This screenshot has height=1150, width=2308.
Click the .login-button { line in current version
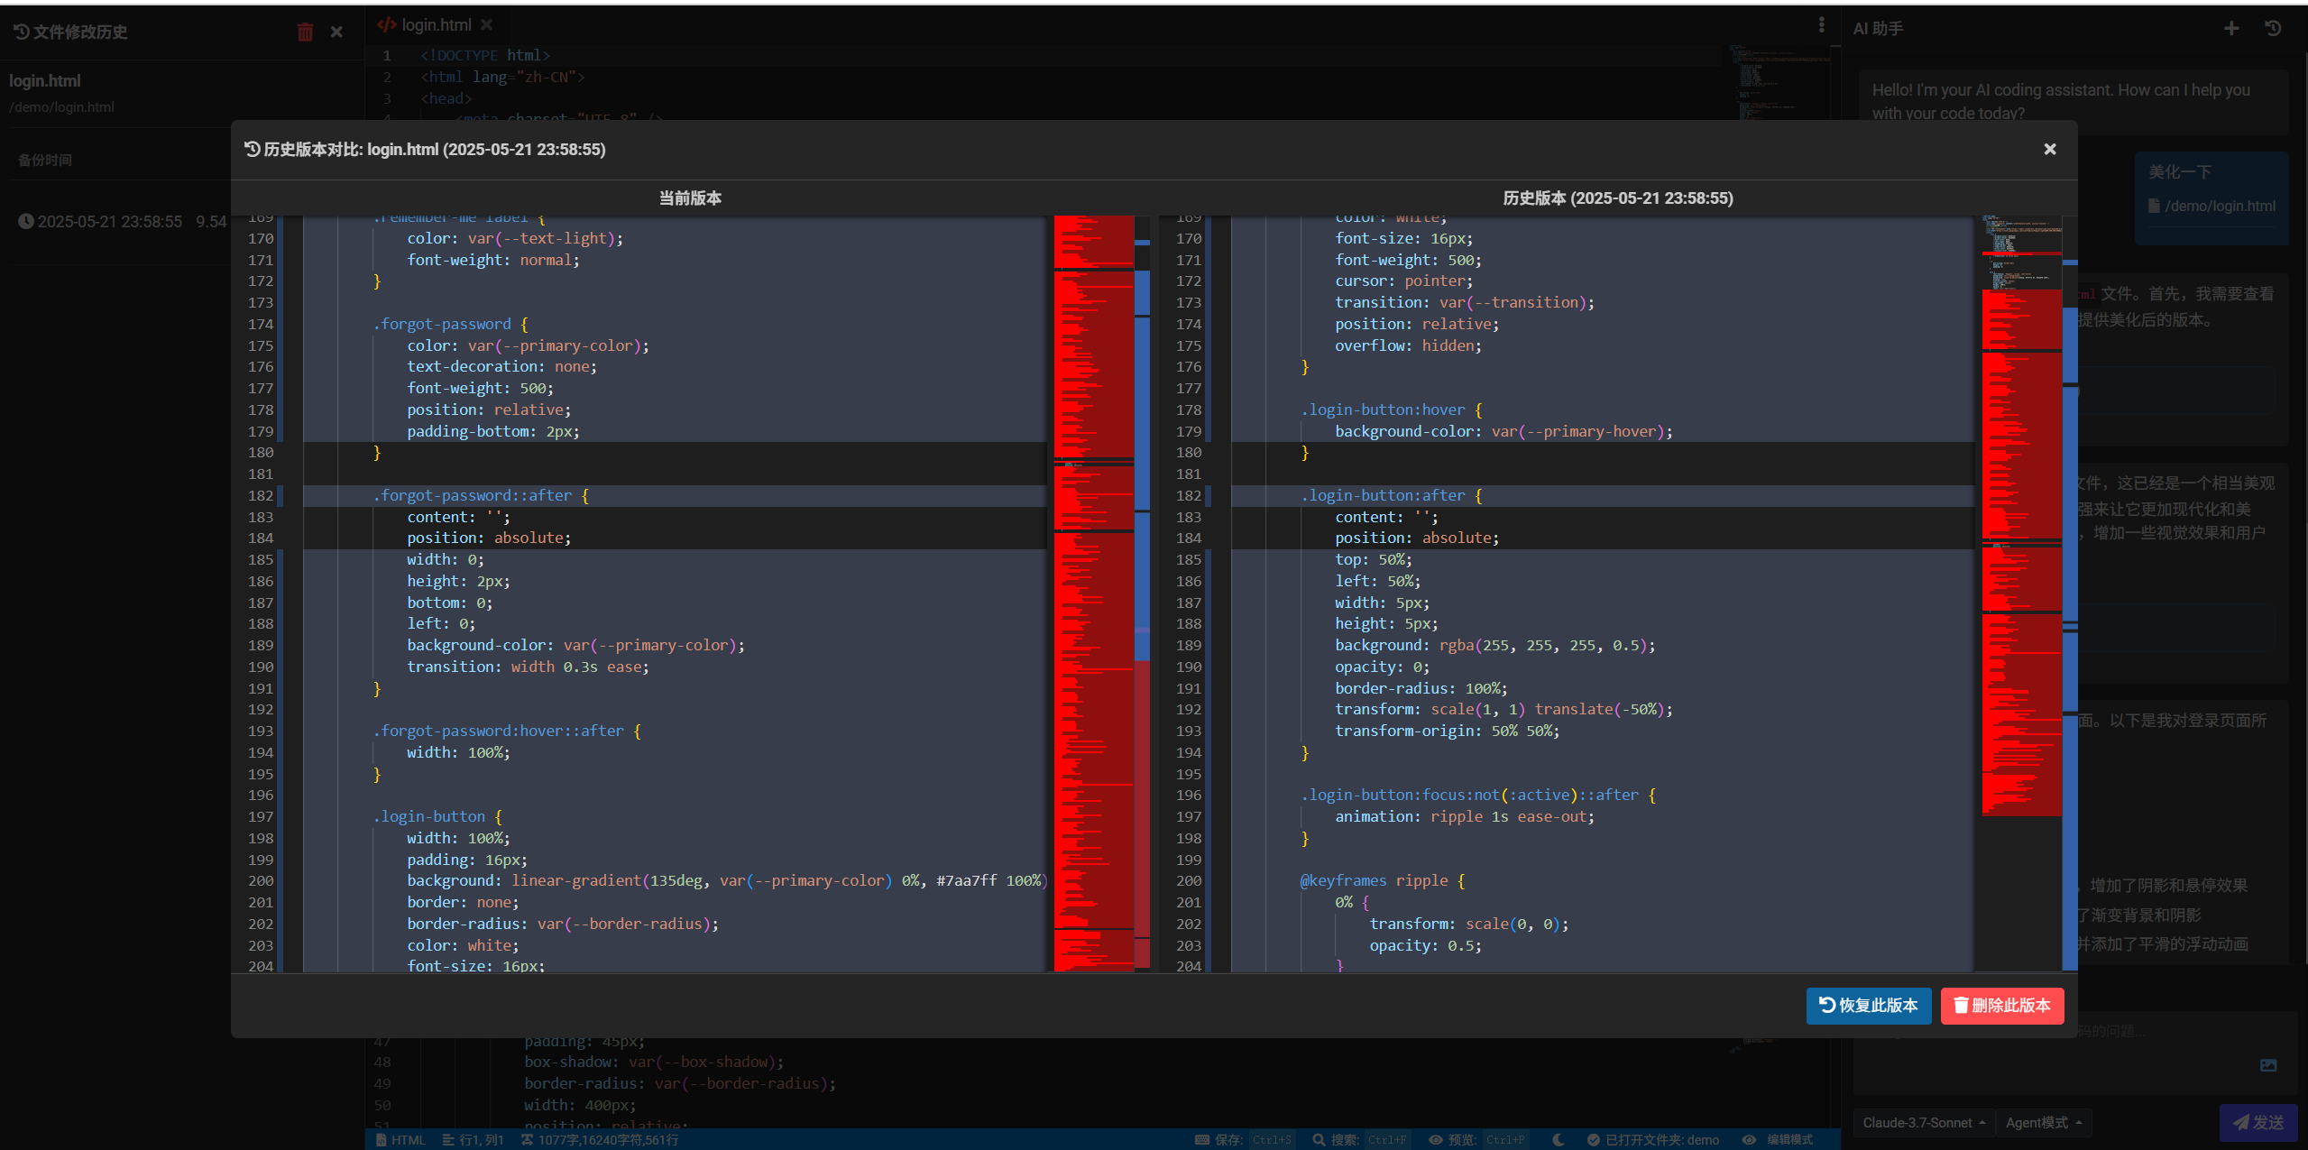pos(437,816)
